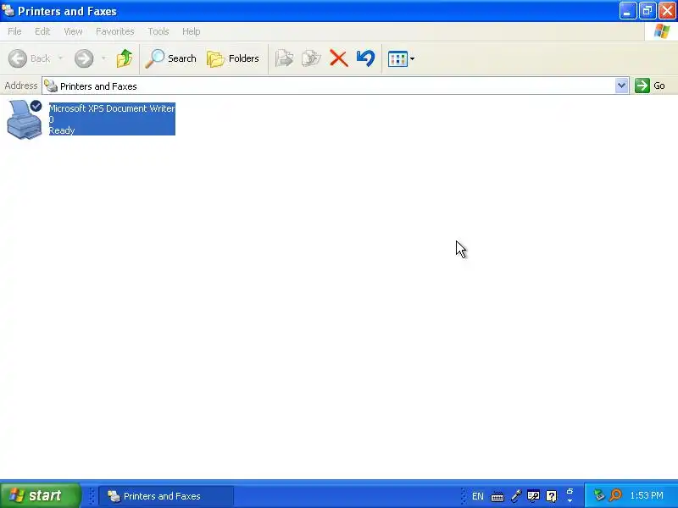Open the Start menu
The height and width of the screenshot is (508, 678).
(40, 495)
